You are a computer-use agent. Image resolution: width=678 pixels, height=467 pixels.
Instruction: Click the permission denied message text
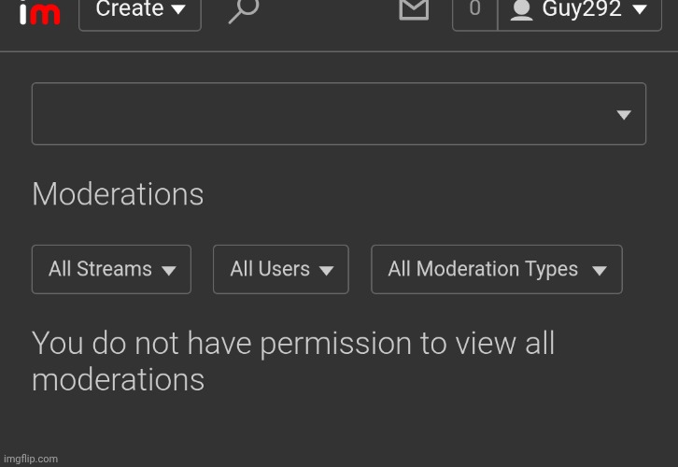tap(293, 361)
